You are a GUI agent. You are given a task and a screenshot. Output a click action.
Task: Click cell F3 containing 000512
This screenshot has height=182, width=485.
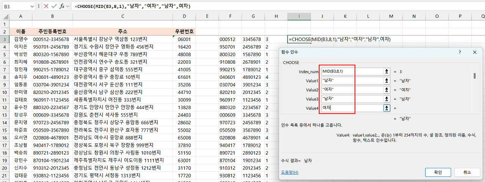230,39
